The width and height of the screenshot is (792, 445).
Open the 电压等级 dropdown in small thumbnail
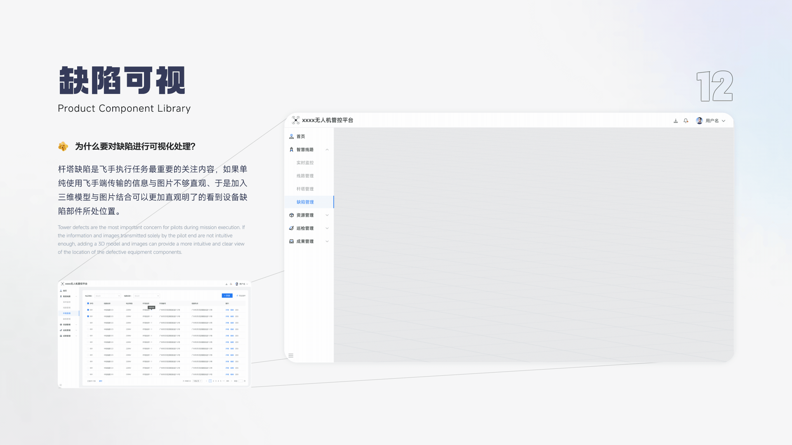pyautogui.click(x=108, y=296)
